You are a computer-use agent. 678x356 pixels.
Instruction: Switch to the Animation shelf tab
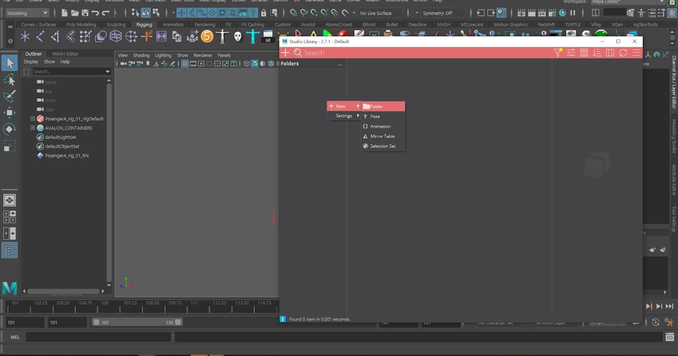(174, 24)
